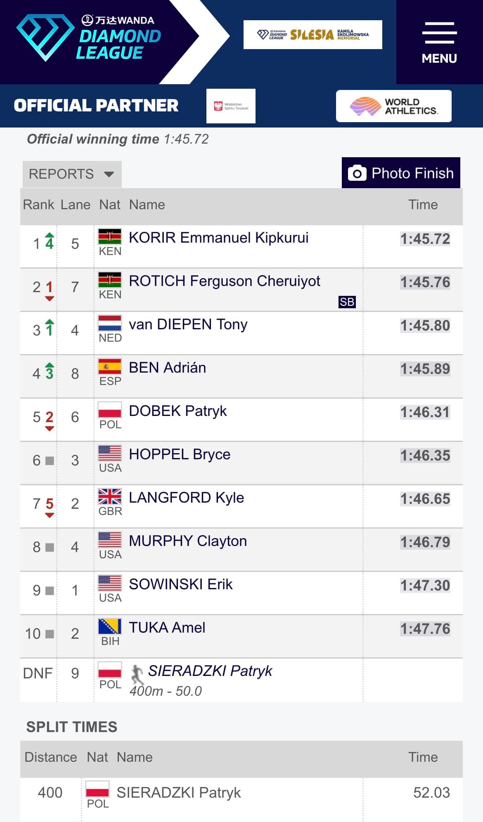Click HOPPEL Bryce's name
This screenshot has width=483, height=822.
(x=180, y=454)
